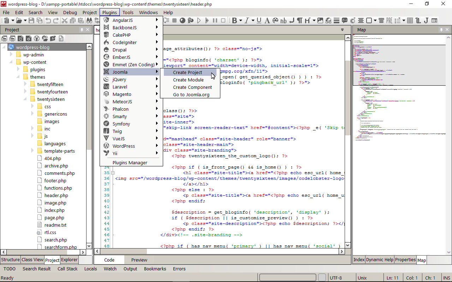This screenshot has width=452, height=282.
Task: Open the Bold button dropdown arrow
Action: [240, 21]
